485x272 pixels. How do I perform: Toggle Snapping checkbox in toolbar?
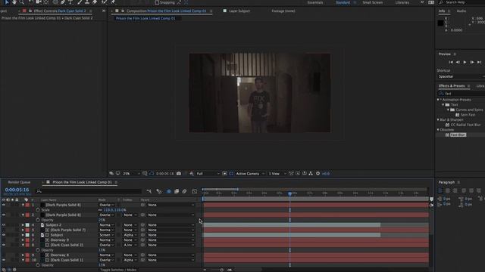coord(157,2)
